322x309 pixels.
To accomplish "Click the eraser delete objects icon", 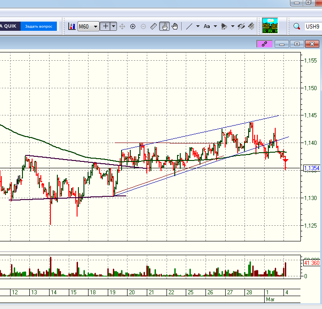I will pyautogui.click(x=252, y=26).
